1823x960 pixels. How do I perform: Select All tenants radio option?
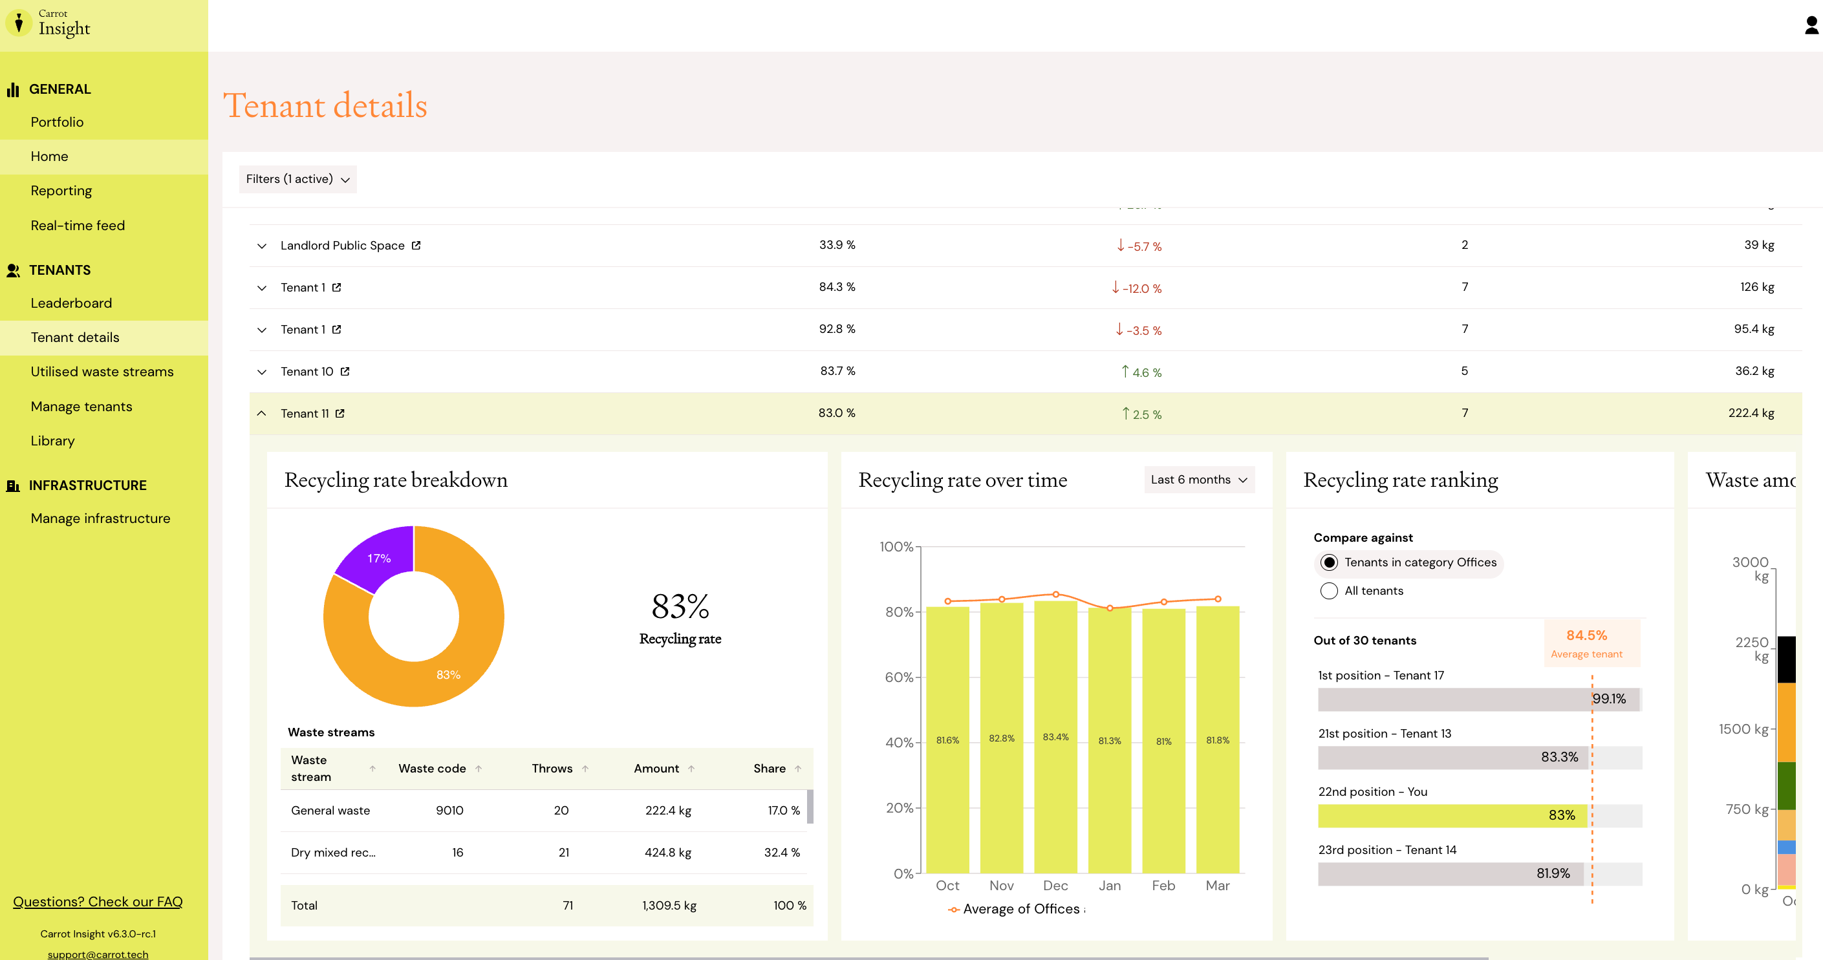tap(1329, 592)
